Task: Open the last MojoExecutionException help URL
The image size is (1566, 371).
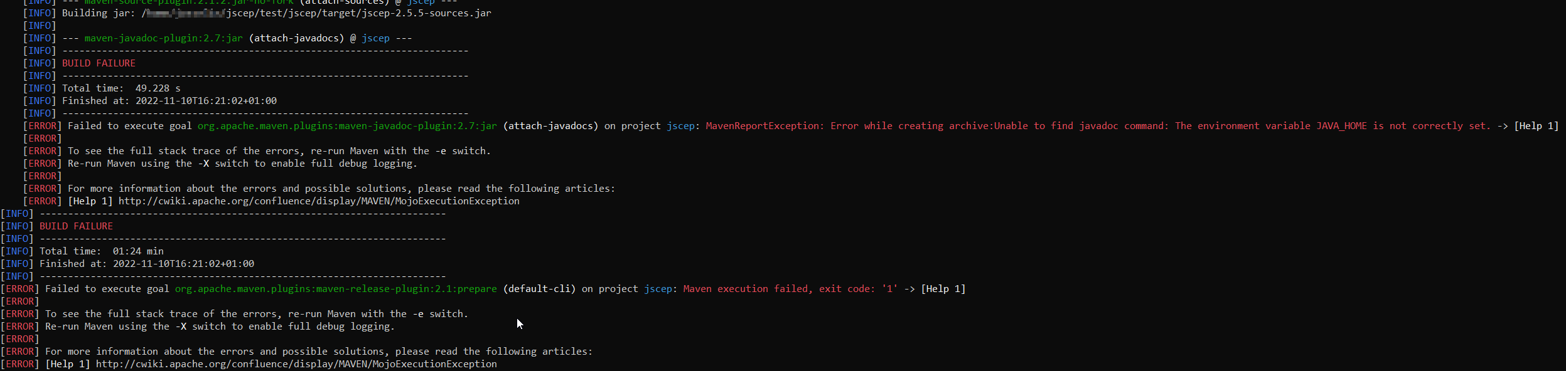Action: point(296,364)
